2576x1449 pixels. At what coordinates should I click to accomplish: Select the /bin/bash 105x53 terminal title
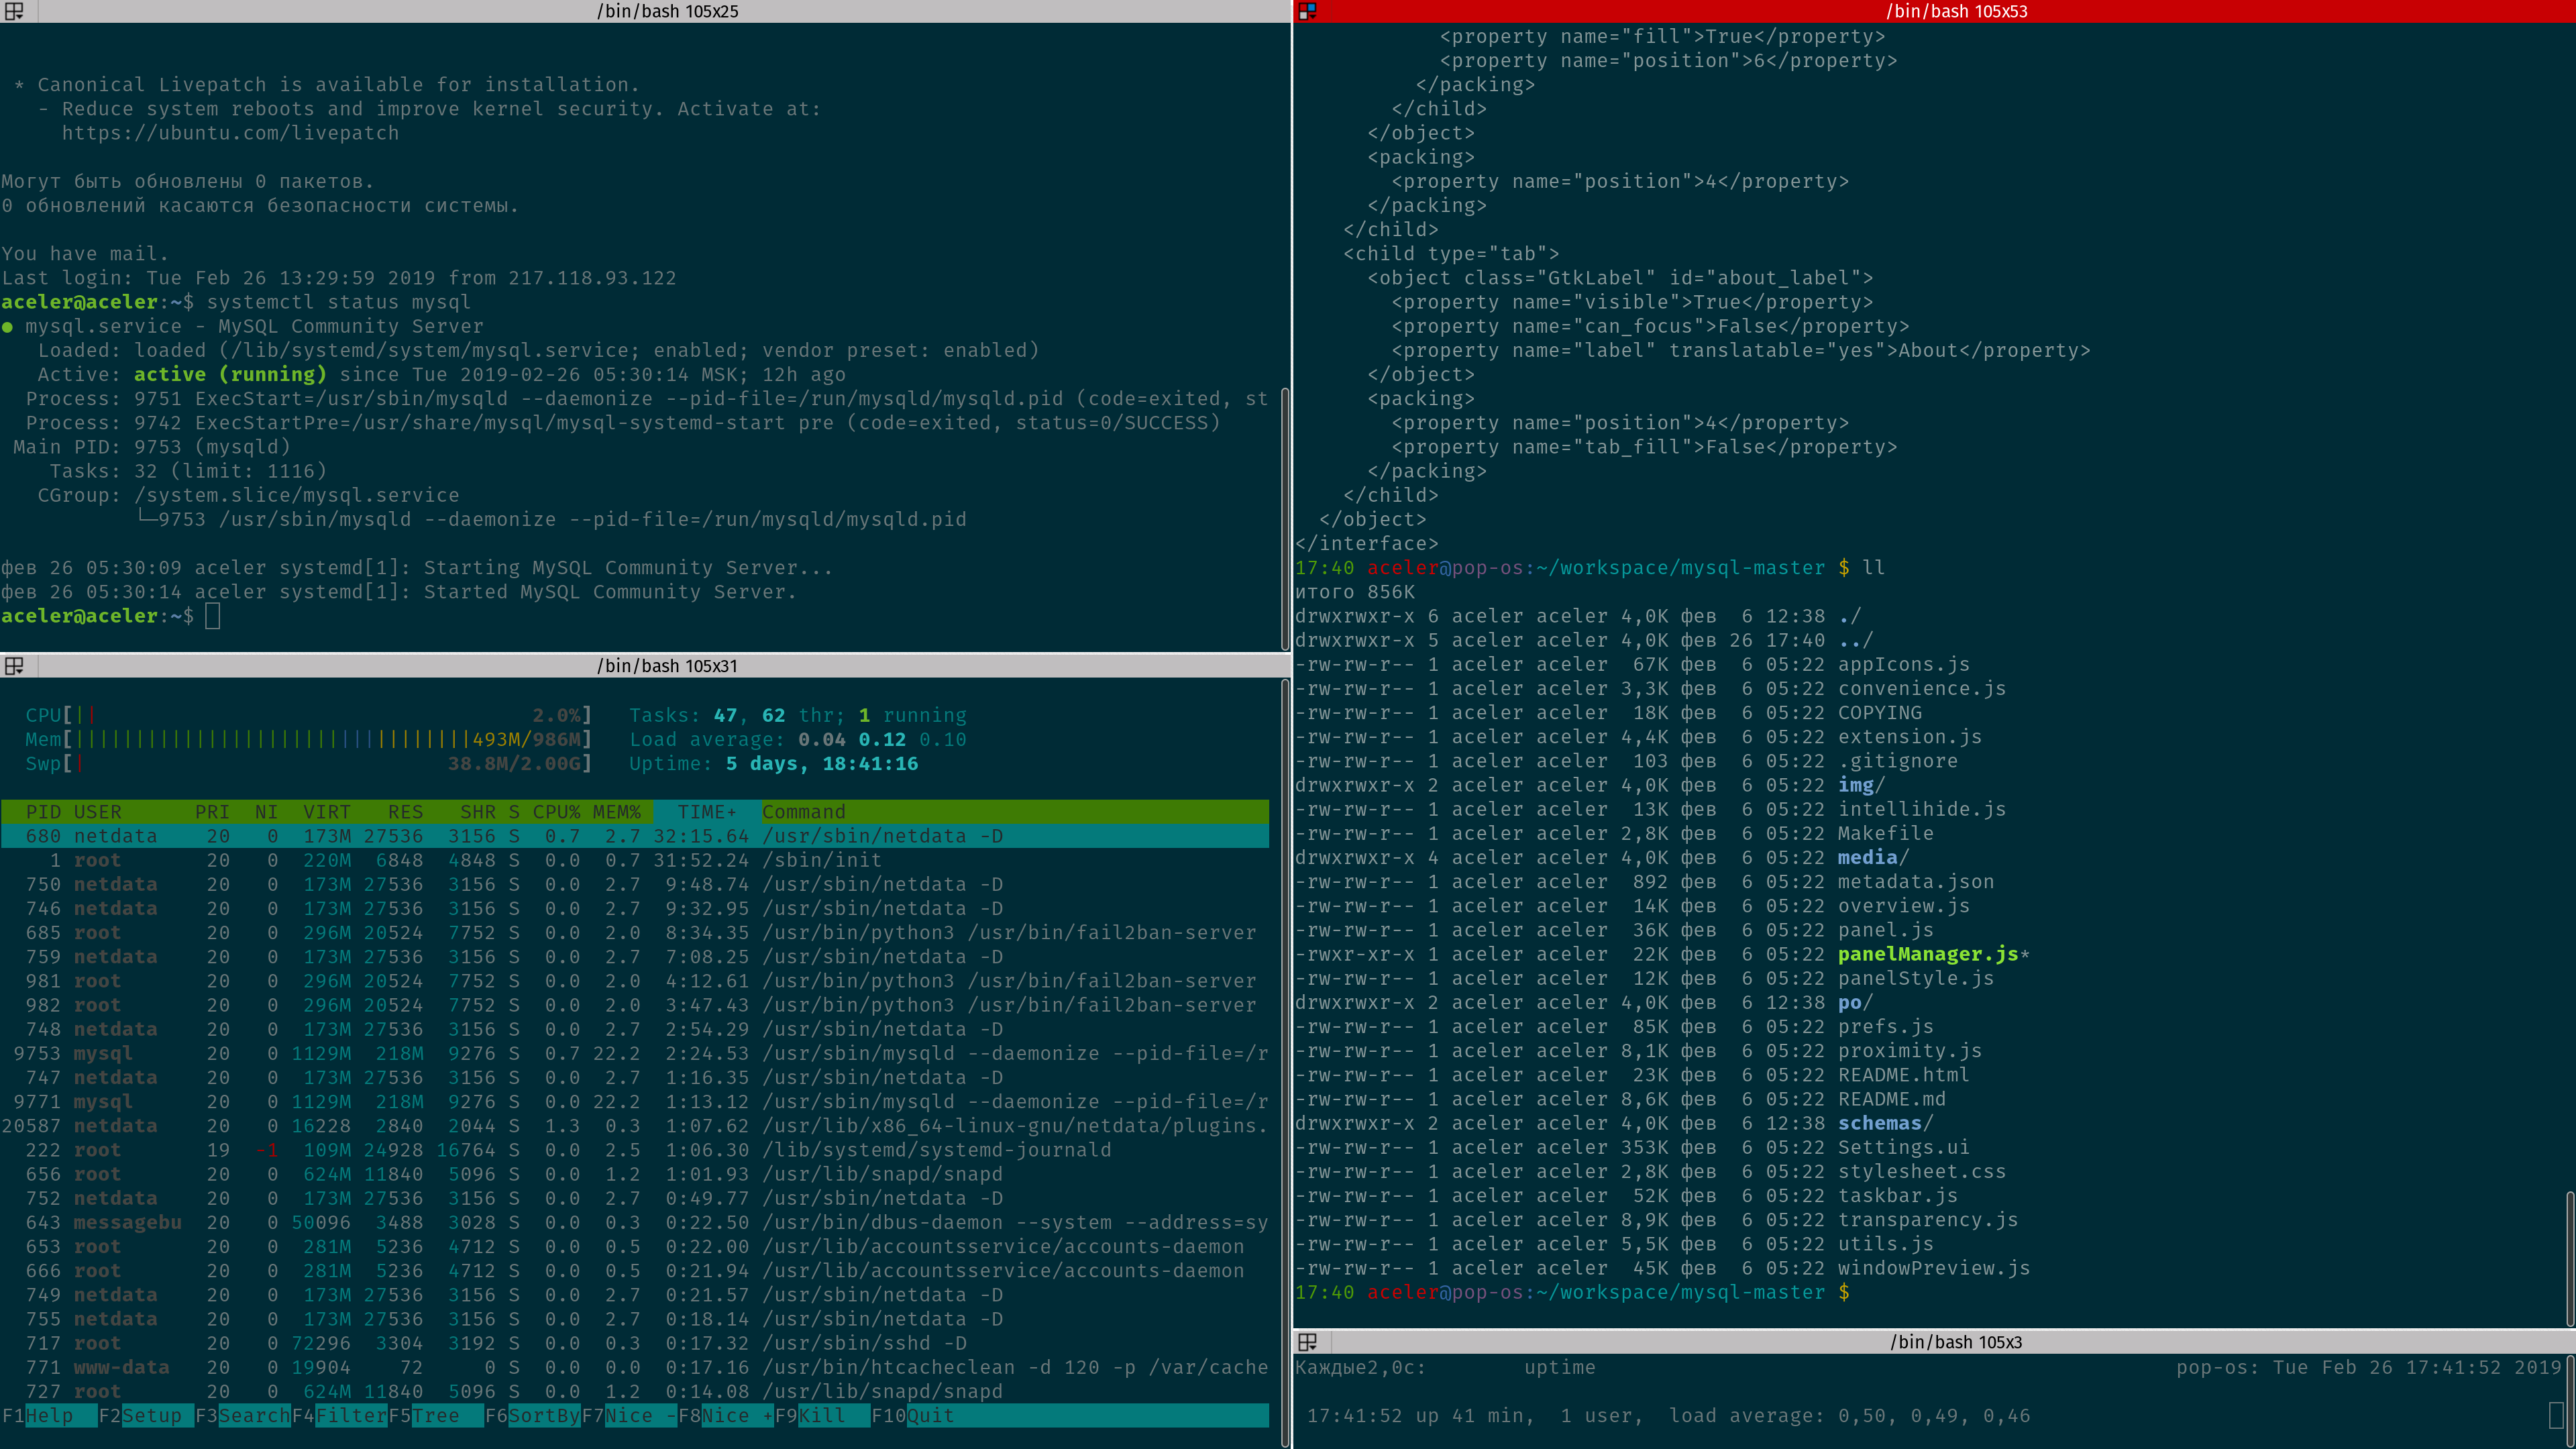click(1956, 11)
